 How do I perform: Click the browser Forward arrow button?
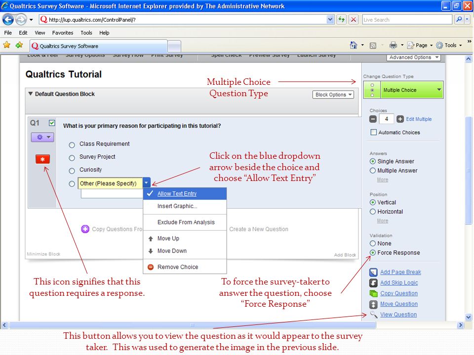pyautogui.click(x=21, y=20)
